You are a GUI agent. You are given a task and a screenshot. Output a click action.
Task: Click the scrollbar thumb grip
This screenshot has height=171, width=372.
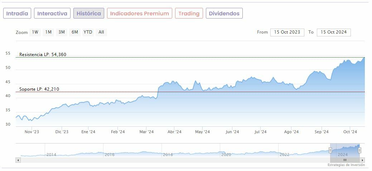345,160
